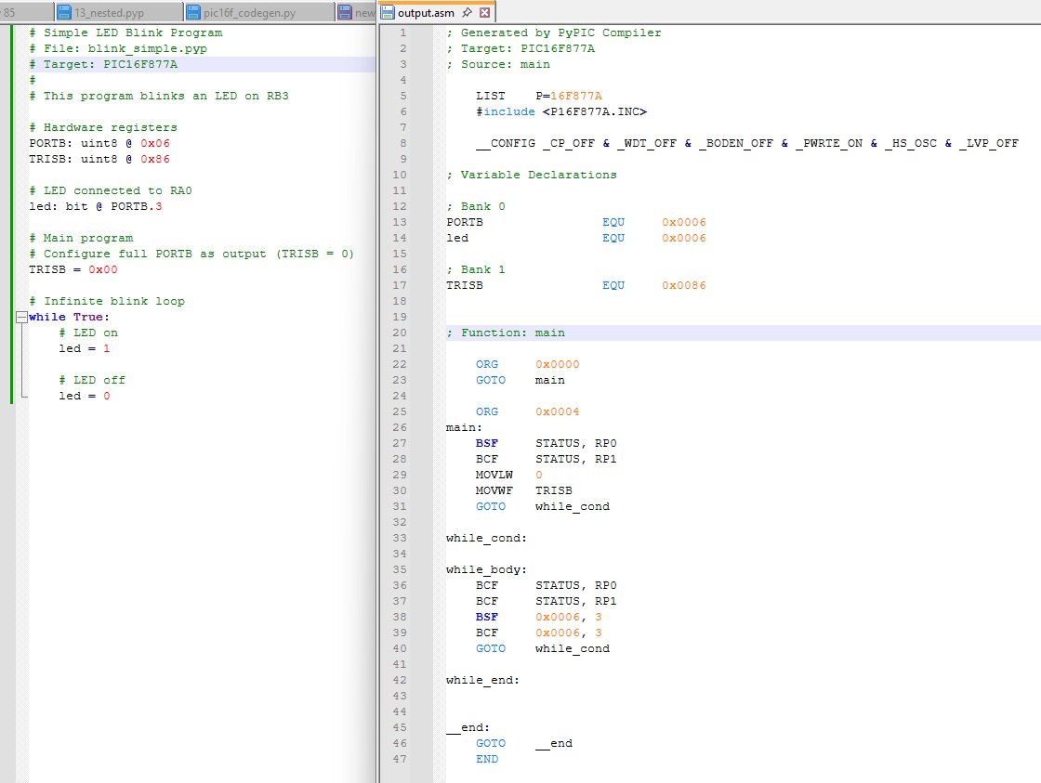
Task: Click the '# Target: PIC16F877A' comment line
Action: 103,64
